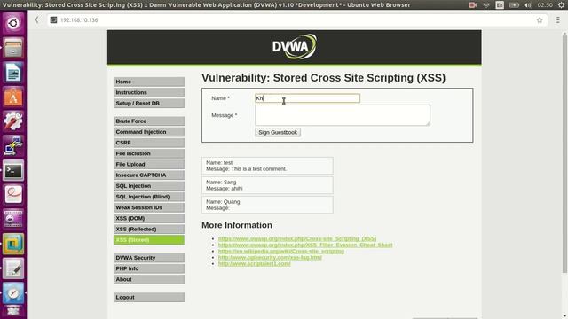Launch the yellow-and-blue VMware icon
Viewport: 568px width, 319px height.
pyautogui.click(x=13, y=244)
